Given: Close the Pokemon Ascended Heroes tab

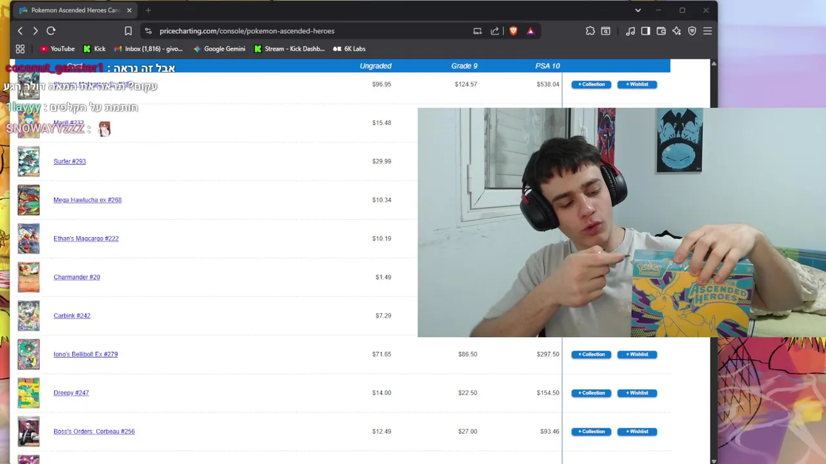Looking at the screenshot, I should [x=129, y=10].
